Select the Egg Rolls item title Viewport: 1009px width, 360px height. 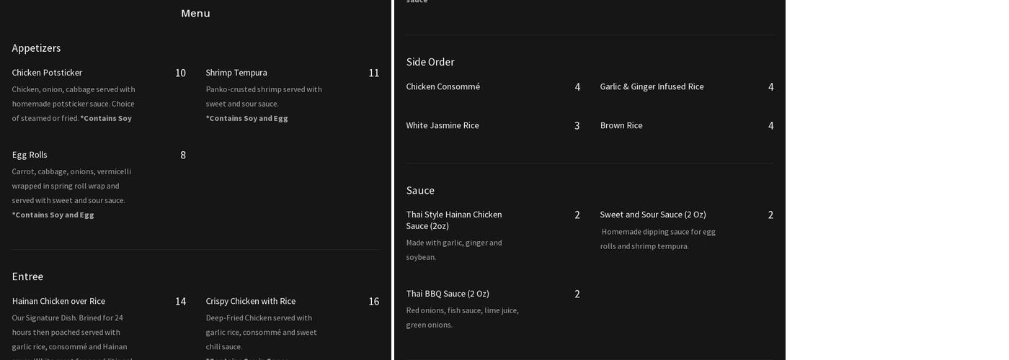[30, 155]
